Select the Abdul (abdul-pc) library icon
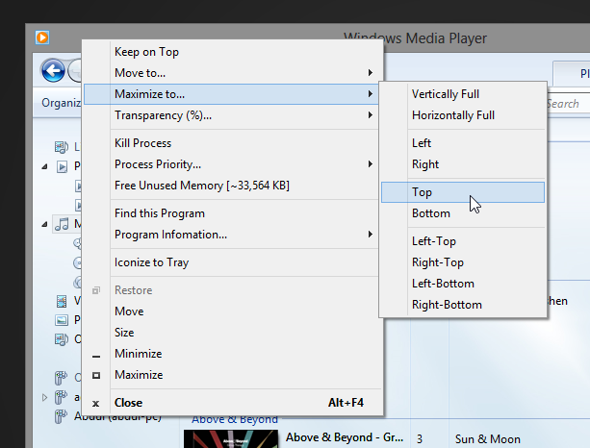Viewport: 590px width, 448px height. [x=61, y=416]
